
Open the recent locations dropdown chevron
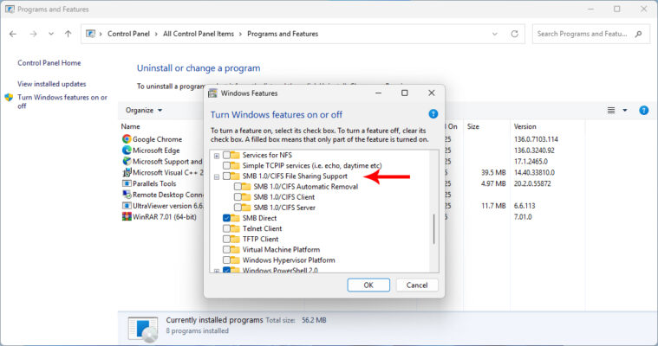click(x=51, y=34)
